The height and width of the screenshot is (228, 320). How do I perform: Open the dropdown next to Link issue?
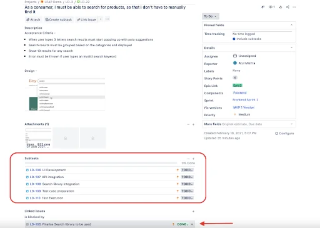pyautogui.click(x=101, y=19)
